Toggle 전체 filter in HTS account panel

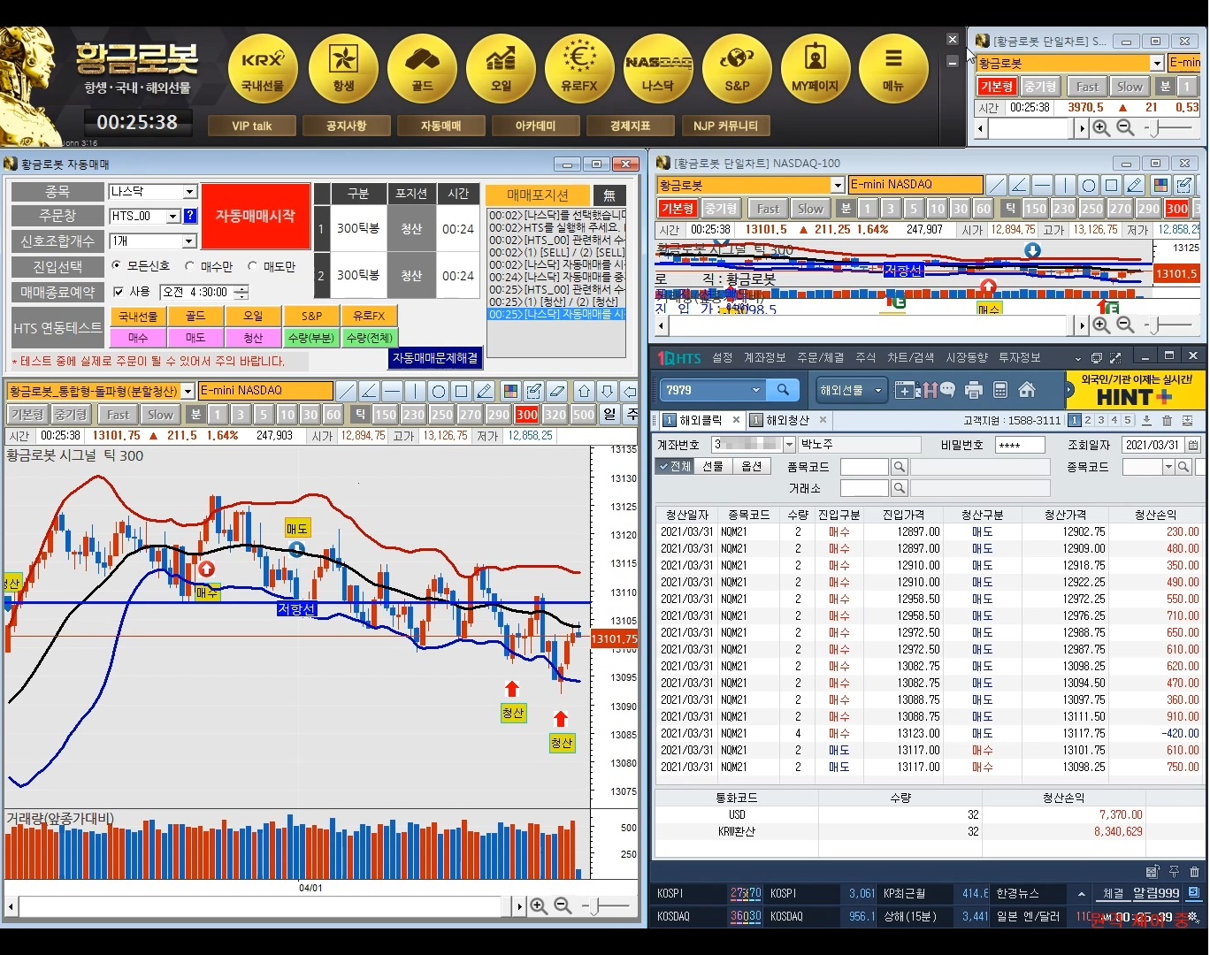(675, 466)
